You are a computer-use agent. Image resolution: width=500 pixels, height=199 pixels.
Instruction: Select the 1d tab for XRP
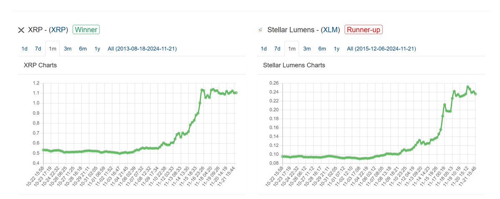(25, 49)
